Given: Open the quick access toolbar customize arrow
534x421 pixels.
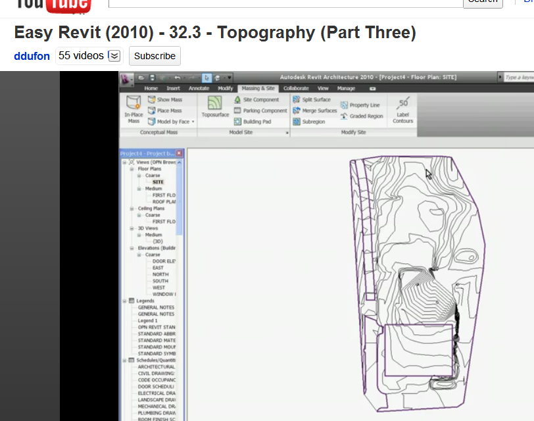Looking at the screenshot, I should point(230,78).
